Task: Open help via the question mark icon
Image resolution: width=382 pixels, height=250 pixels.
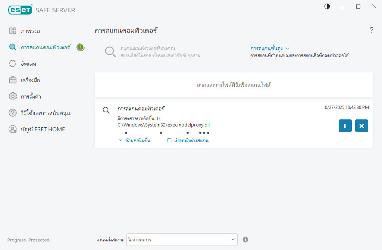Action: [372, 30]
